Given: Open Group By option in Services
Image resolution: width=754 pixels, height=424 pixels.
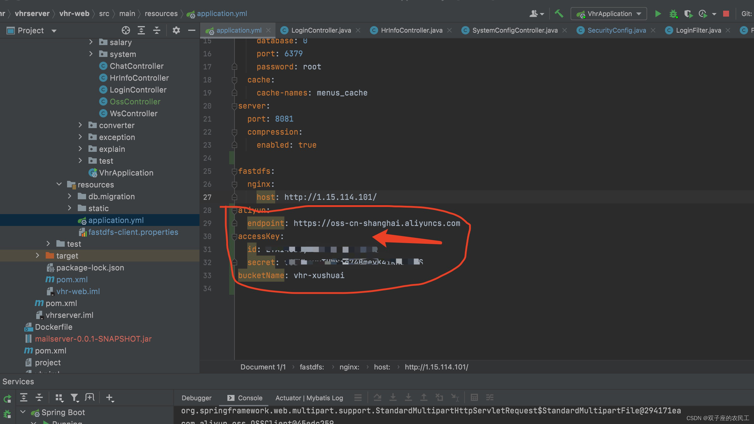Looking at the screenshot, I should pos(59,398).
